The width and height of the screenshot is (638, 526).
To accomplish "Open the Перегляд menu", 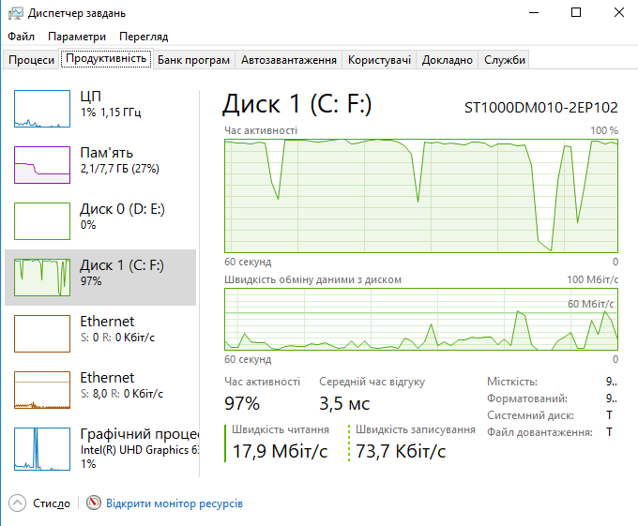I will click(x=144, y=37).
